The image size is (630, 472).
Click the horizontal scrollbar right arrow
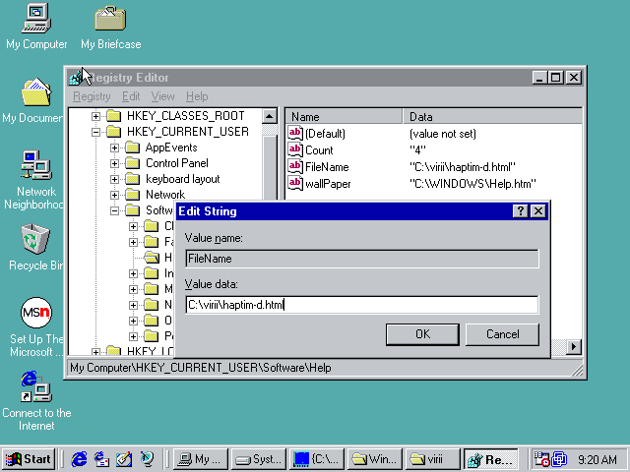click(x=573, y=346)
